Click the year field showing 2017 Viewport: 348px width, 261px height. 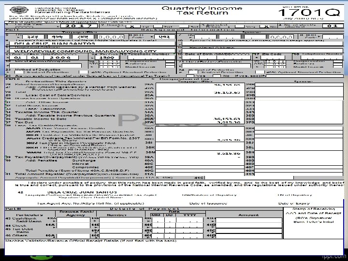[79, 26]
